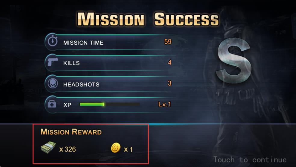Click the medkit icon next to XP
Image resolution: width=296 pixels, height=167 pixels.
pyautogui.click(x=52, y=104)
